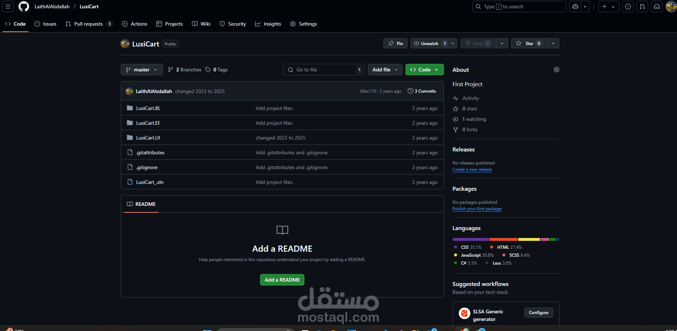The image size is (677, 331).
Task: Expand the Add file dropdown
Action: click(385, 70)
